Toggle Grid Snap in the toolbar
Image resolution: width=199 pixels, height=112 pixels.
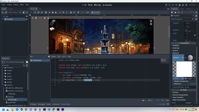click(x=63, y=12)
